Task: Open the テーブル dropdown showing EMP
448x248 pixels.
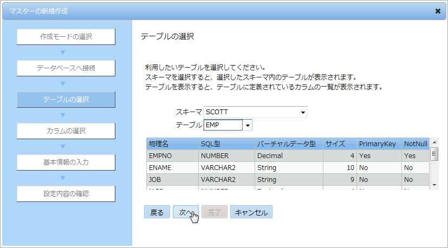Action: click(228, 125)
